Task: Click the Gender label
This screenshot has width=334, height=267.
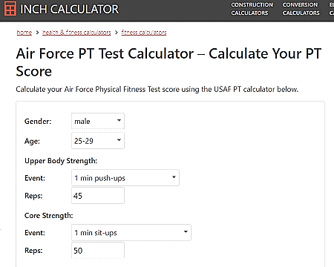Action: tap(38, 122)
